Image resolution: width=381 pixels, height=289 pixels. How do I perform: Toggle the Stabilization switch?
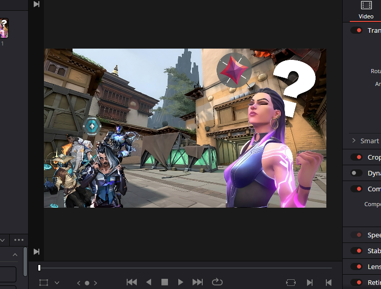pyautogui.click(x=356, y=251)
